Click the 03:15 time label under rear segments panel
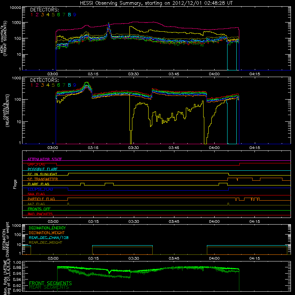The width and height of the screenshot is (295, 295). [x=93, y=148]
